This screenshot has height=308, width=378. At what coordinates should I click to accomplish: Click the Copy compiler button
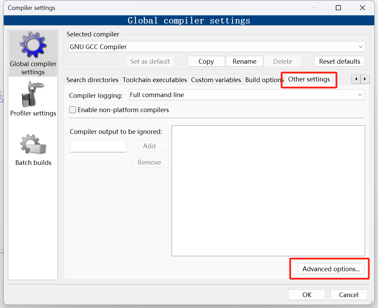tap(206, 62)
